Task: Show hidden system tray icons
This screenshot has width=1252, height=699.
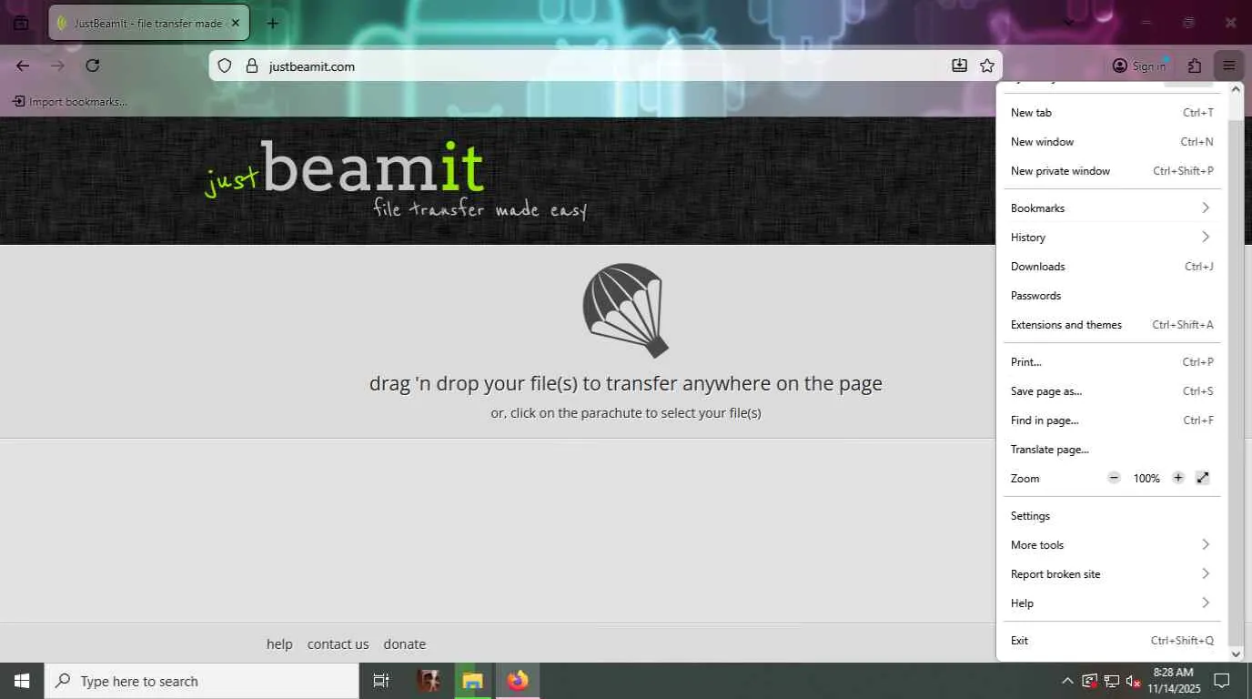Action: coord(1067,681)
